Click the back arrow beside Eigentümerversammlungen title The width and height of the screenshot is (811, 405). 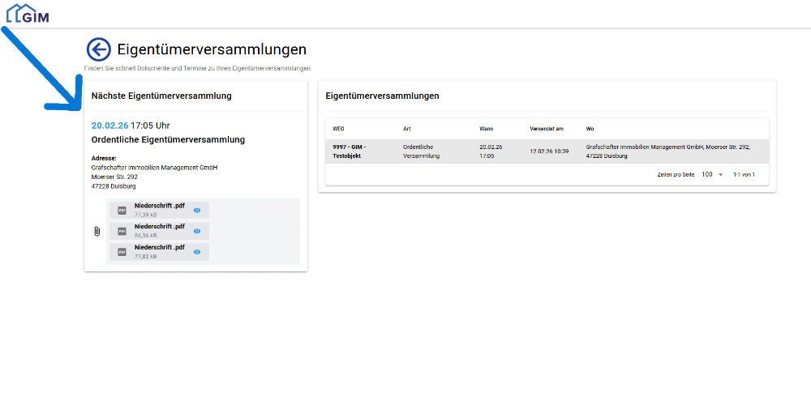[x=98, y=50]
